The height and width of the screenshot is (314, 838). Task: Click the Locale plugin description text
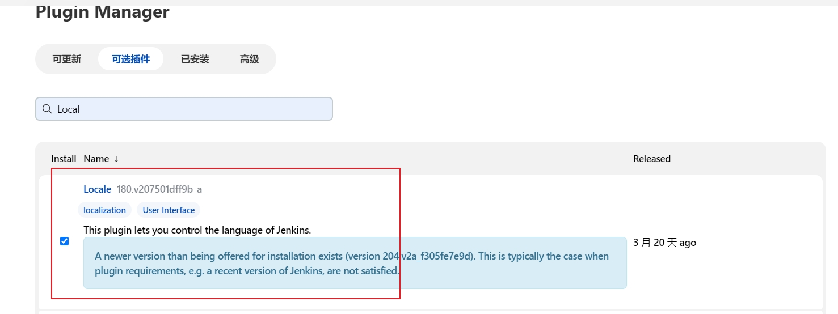[x=197, y=230]
